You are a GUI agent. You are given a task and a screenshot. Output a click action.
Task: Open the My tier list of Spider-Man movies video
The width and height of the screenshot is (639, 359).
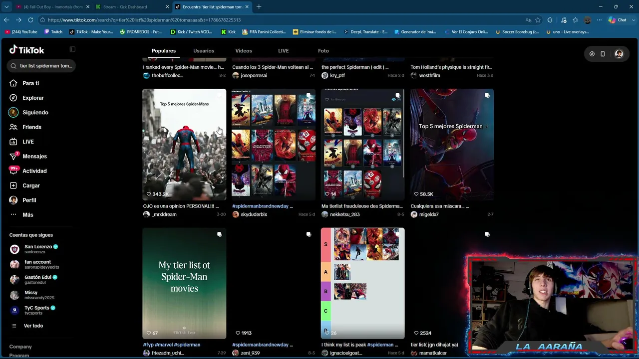tap(184, 283)
